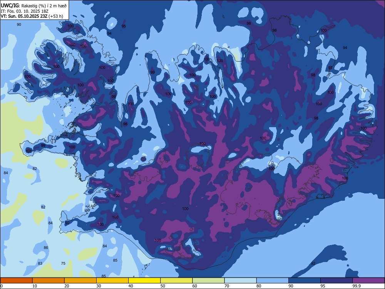The image size is (385, 289).
Task: Click the dark orange 0–10 legend swatch
Action: point(16,281)
